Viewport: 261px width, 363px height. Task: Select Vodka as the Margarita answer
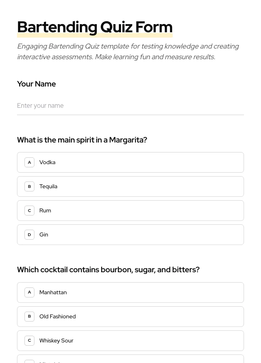coord(130,162)
